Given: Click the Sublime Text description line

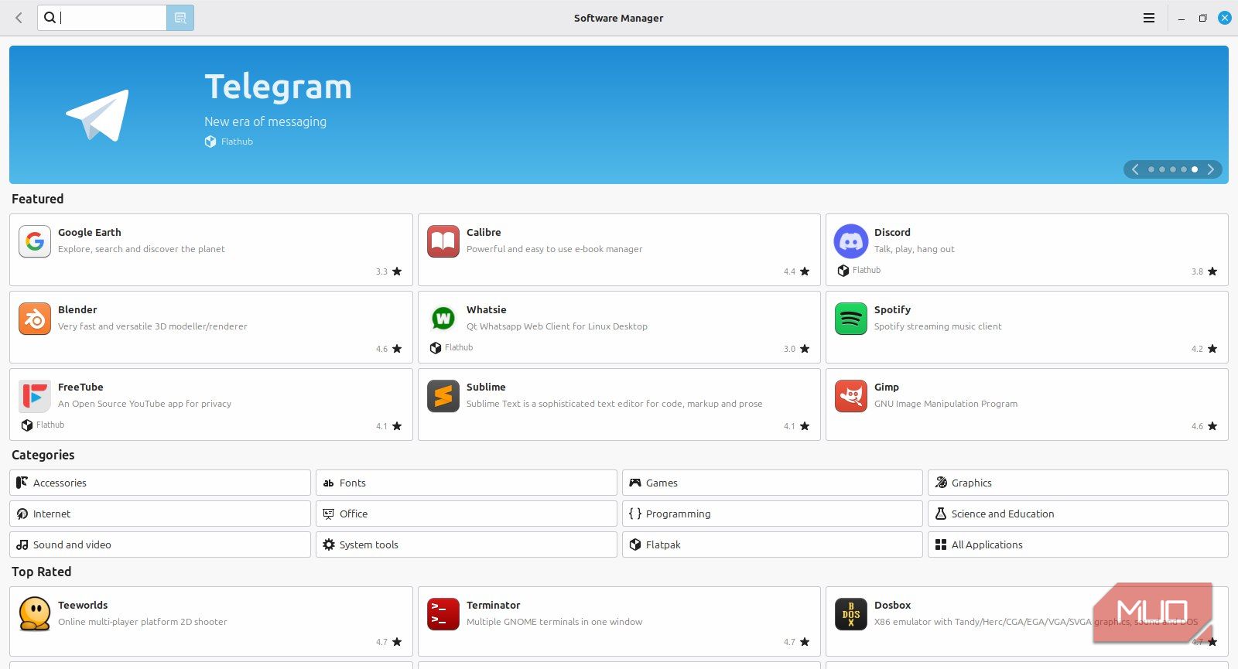Looking at the screenshot, I should coord(614,404).
